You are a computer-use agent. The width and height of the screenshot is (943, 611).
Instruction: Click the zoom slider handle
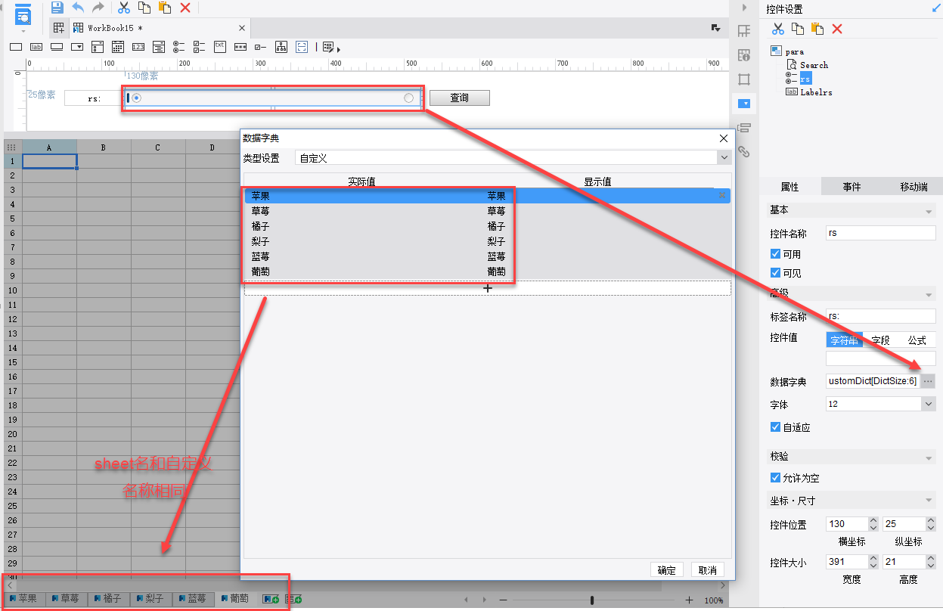(x=591, y=600)
